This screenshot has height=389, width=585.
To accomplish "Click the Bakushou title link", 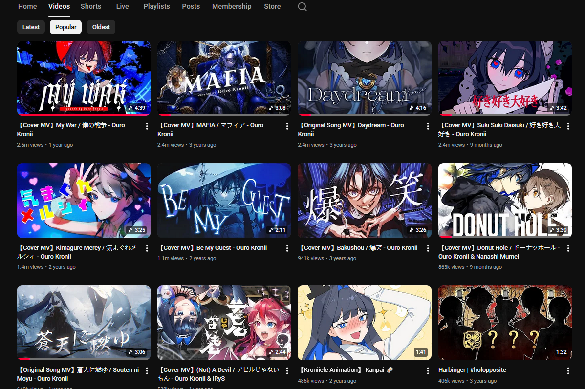I will 358,248.
